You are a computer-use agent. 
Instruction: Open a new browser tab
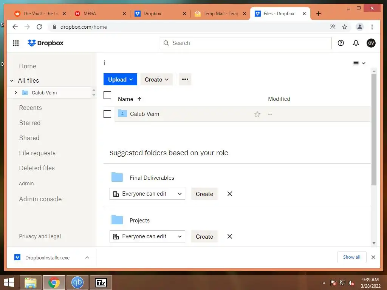coord(318,14)
